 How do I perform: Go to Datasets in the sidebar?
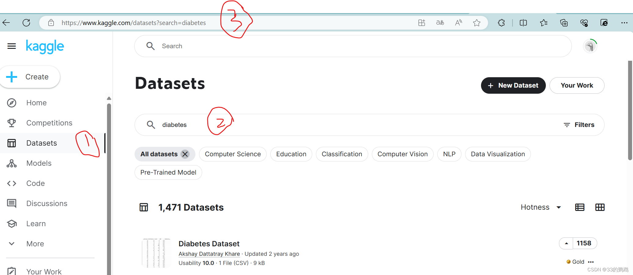(x=41, y=143)
